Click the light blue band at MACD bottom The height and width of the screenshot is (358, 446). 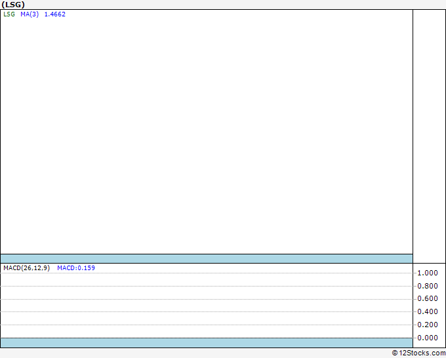[207, 342]
